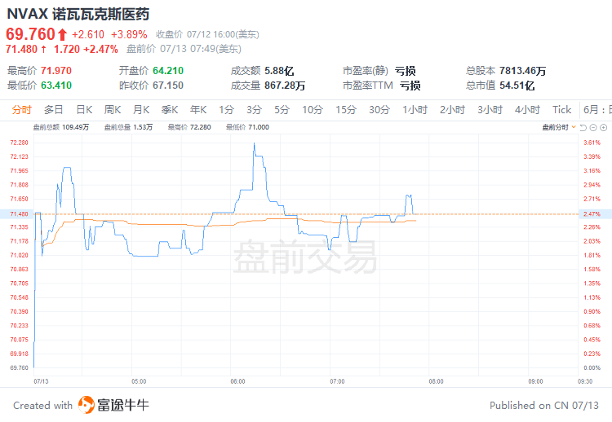Zoom out chart with minus icon
This screenshot has width=612, height=422.
[x=593, y=127]
